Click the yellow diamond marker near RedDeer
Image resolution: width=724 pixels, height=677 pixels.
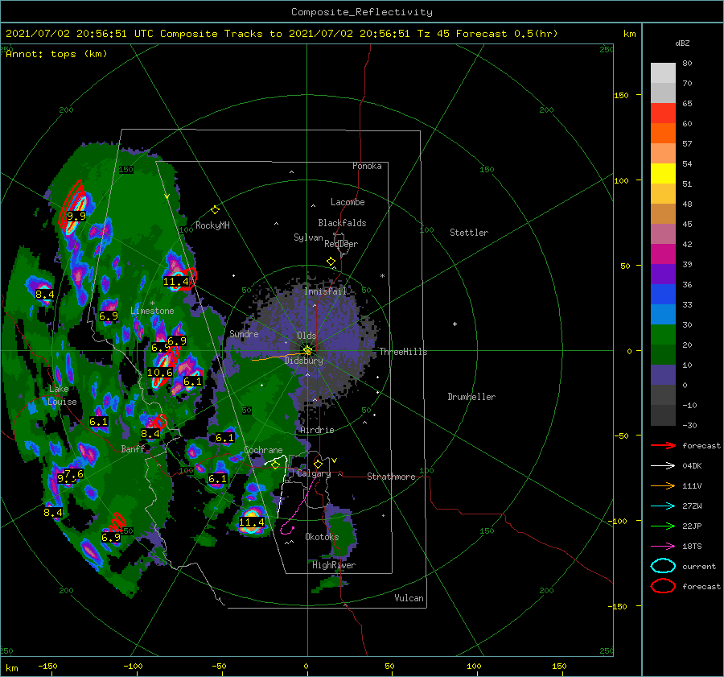[331, 262]
